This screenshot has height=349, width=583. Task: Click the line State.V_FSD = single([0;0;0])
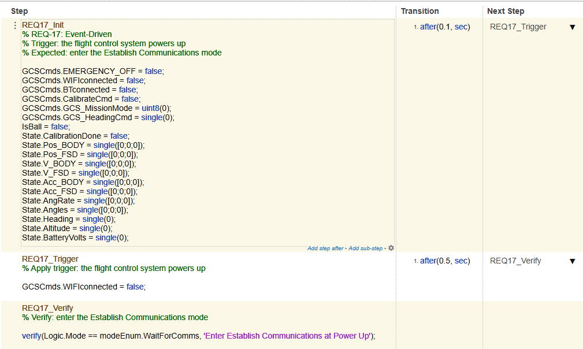pos(76,173)
